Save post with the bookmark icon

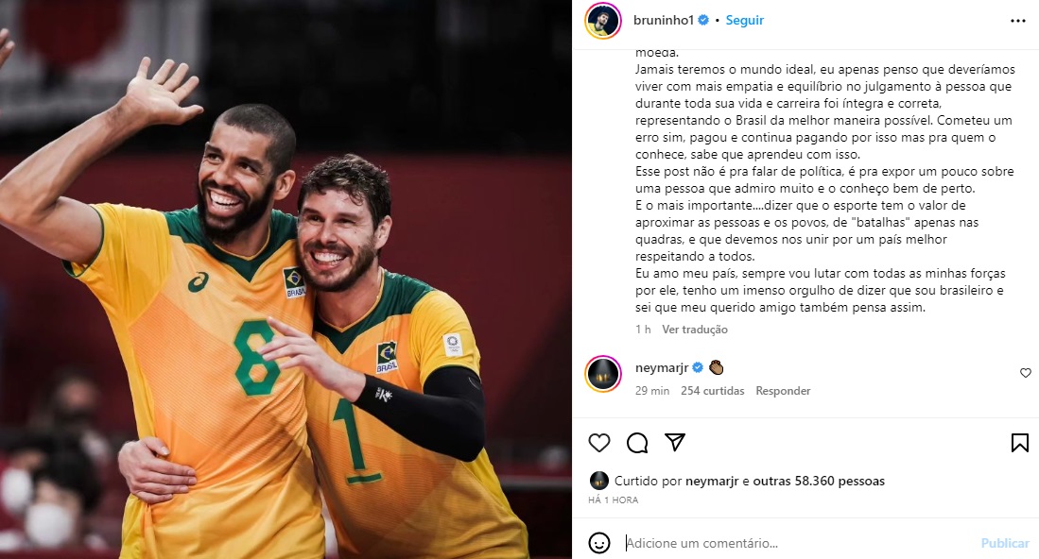point(1020,443)
